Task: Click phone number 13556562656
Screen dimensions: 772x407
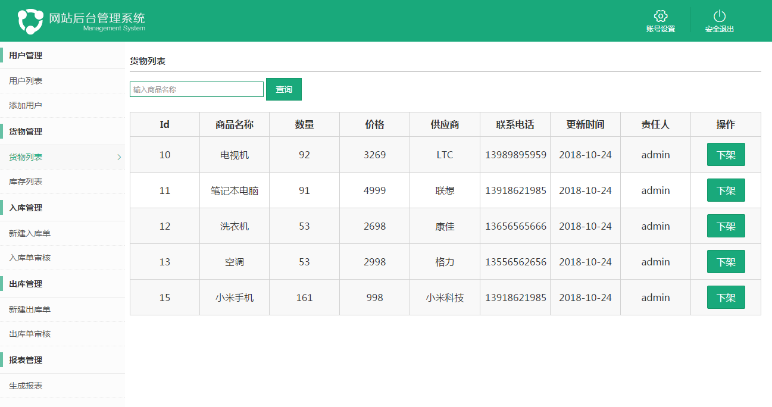Action: point(515,262)
